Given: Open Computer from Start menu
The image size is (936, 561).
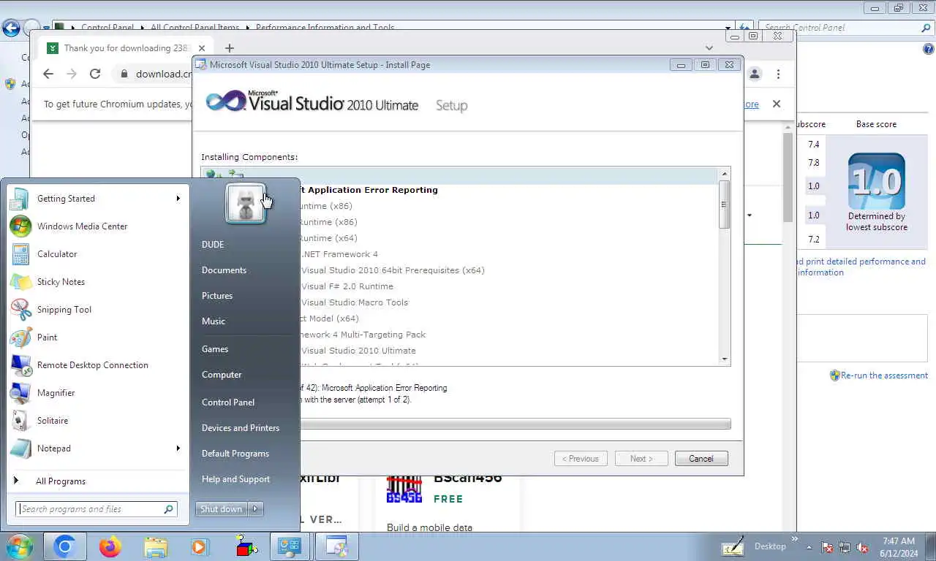Looking at the screenshot, I should [222, 375].
